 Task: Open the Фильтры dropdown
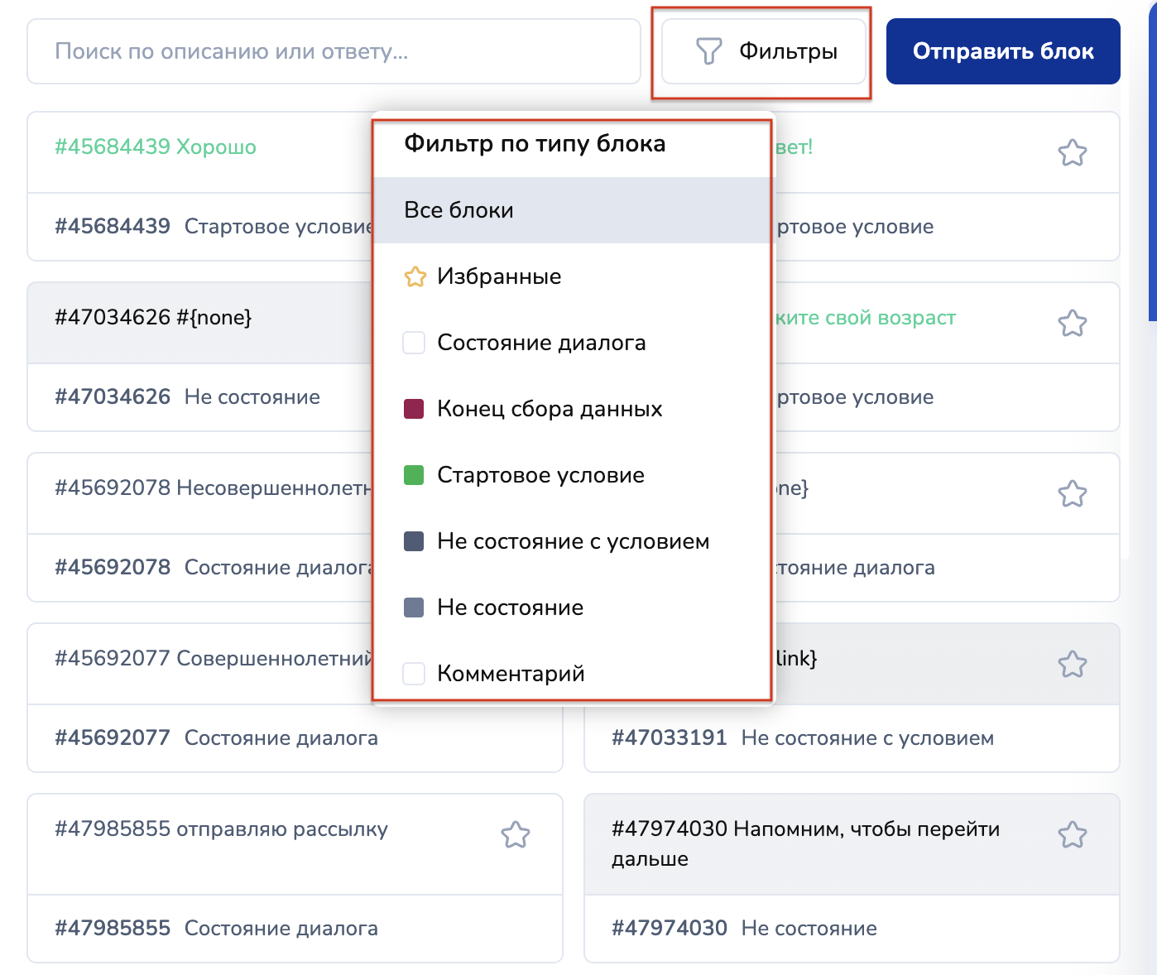pos(763,51)
